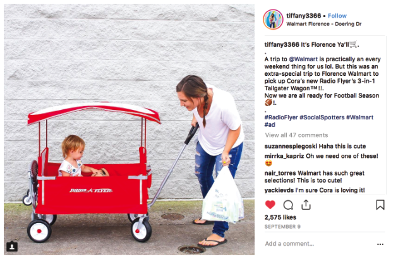The width and height of the screenshot is (403, 259).
Task: Click the Add a comment field
Action: pyautogui.click(x=319, y=244)
